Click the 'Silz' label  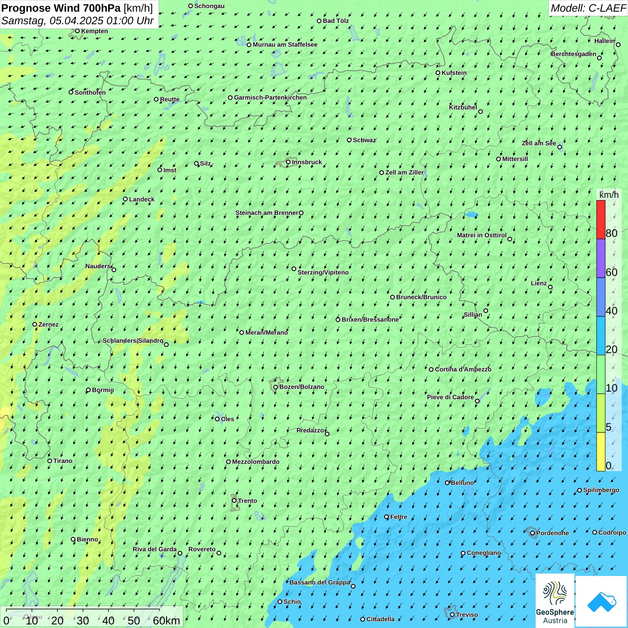tap(205, 163)
